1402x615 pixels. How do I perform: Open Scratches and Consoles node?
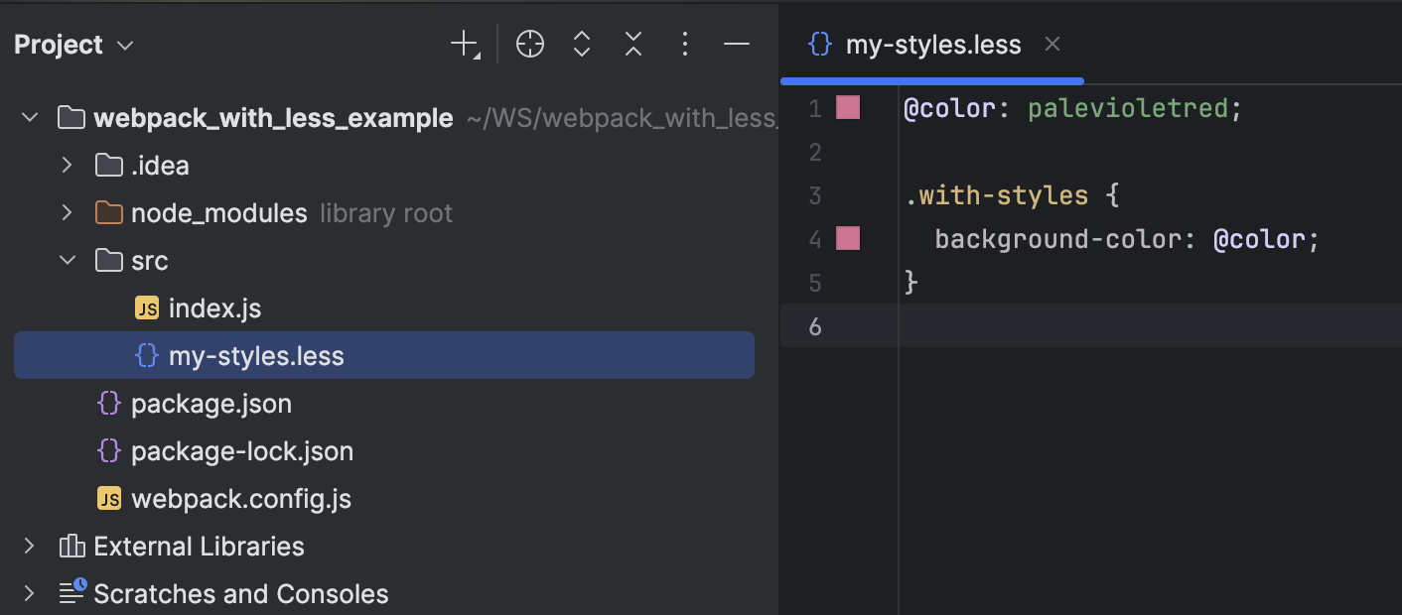click(x=28, y=592)
